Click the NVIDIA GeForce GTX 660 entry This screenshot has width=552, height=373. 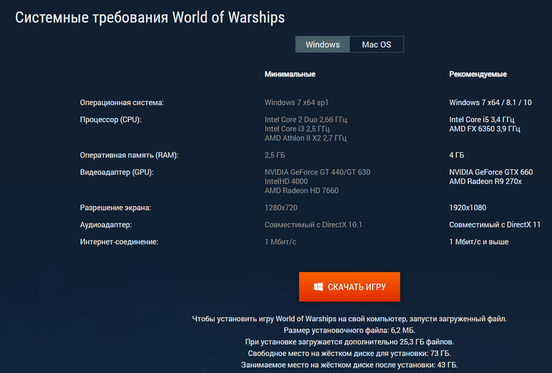(491, 172)
